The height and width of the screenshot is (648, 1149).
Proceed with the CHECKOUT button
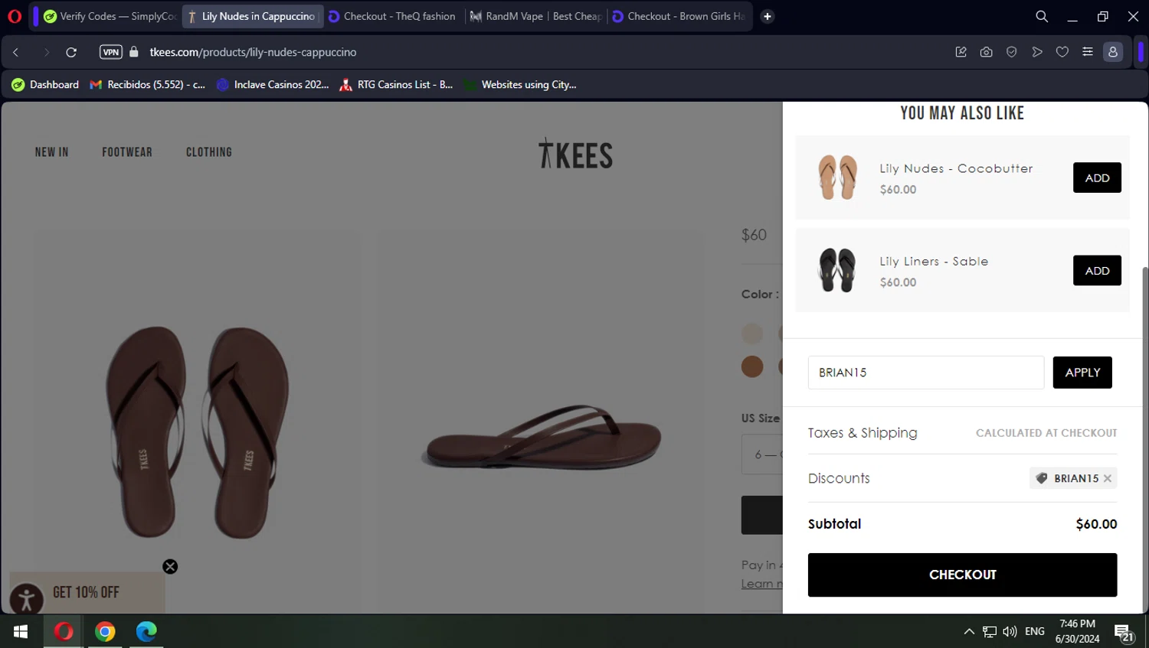coord(962,575)
